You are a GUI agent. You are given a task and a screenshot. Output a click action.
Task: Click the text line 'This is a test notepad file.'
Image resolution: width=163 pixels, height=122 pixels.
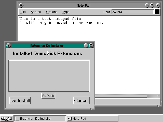pyautogui.click(x=51, y=19)
